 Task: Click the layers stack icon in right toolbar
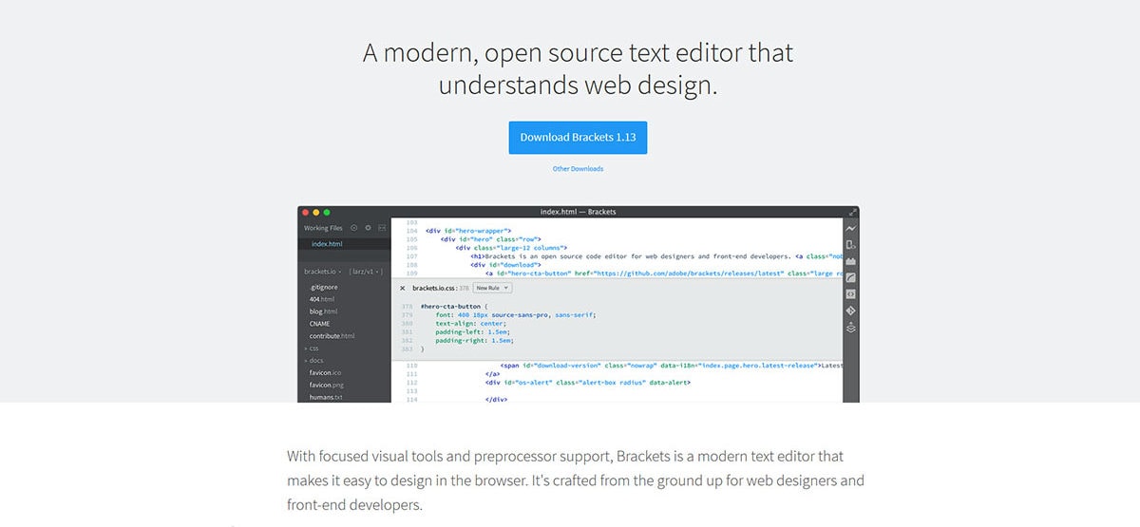tap(851, 328)
